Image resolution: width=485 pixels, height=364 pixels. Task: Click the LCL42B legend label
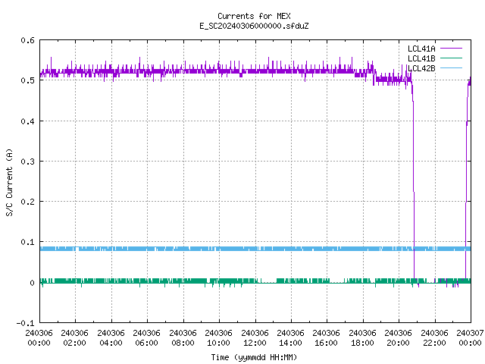[x=421, y=68]
